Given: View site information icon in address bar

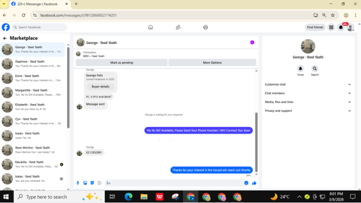Looking at the screenshot, I should pyautogui.click(x=35, y=15).
